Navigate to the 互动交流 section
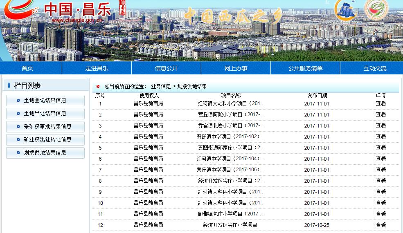403x233 pixels. pyautogui.click(x=375, y=68)
